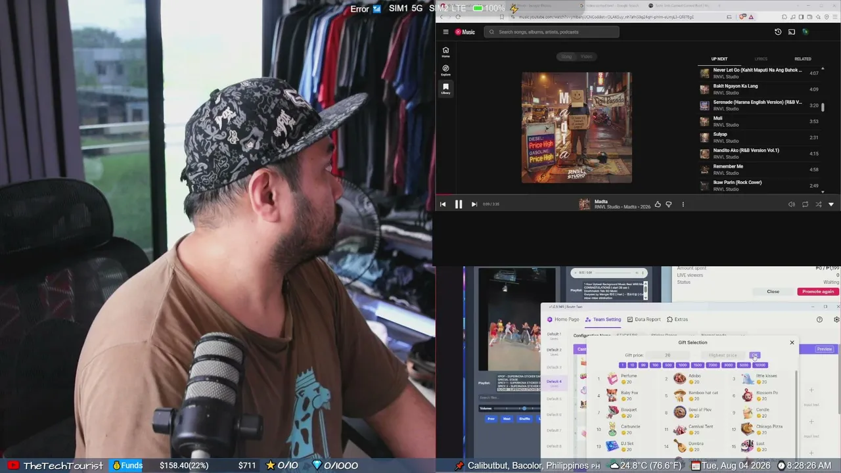This screenshot has width=841, height=473.
Task: Click the Promote again button
Action: coord(818,292)
